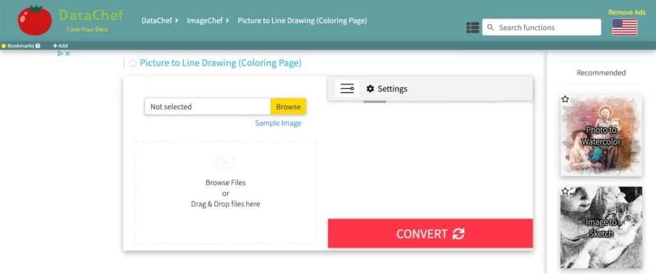Expand the ImageChef breadcrumb chevron
The height and width of the screenshot is (274, 656).
(227, 21)
